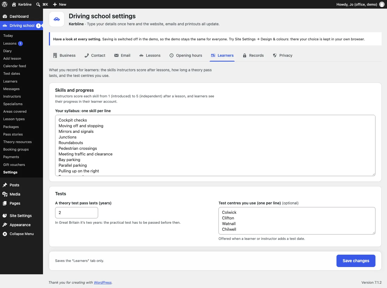387x288 pixels.
Task: Click 'Roundabouts' syllabus line
Action: point(71,143)
